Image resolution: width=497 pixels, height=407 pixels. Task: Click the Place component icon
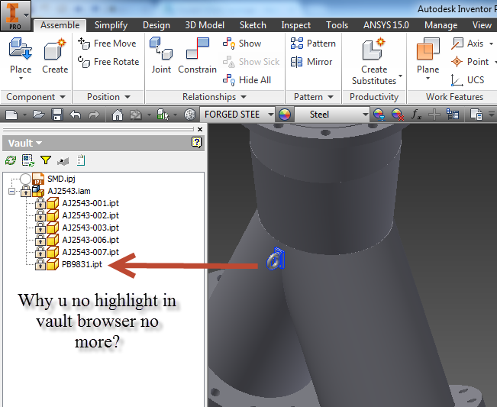click(21, 49)
